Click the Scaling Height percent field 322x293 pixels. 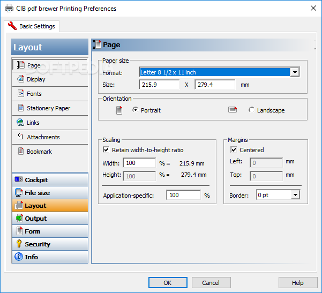click(139, 176)
